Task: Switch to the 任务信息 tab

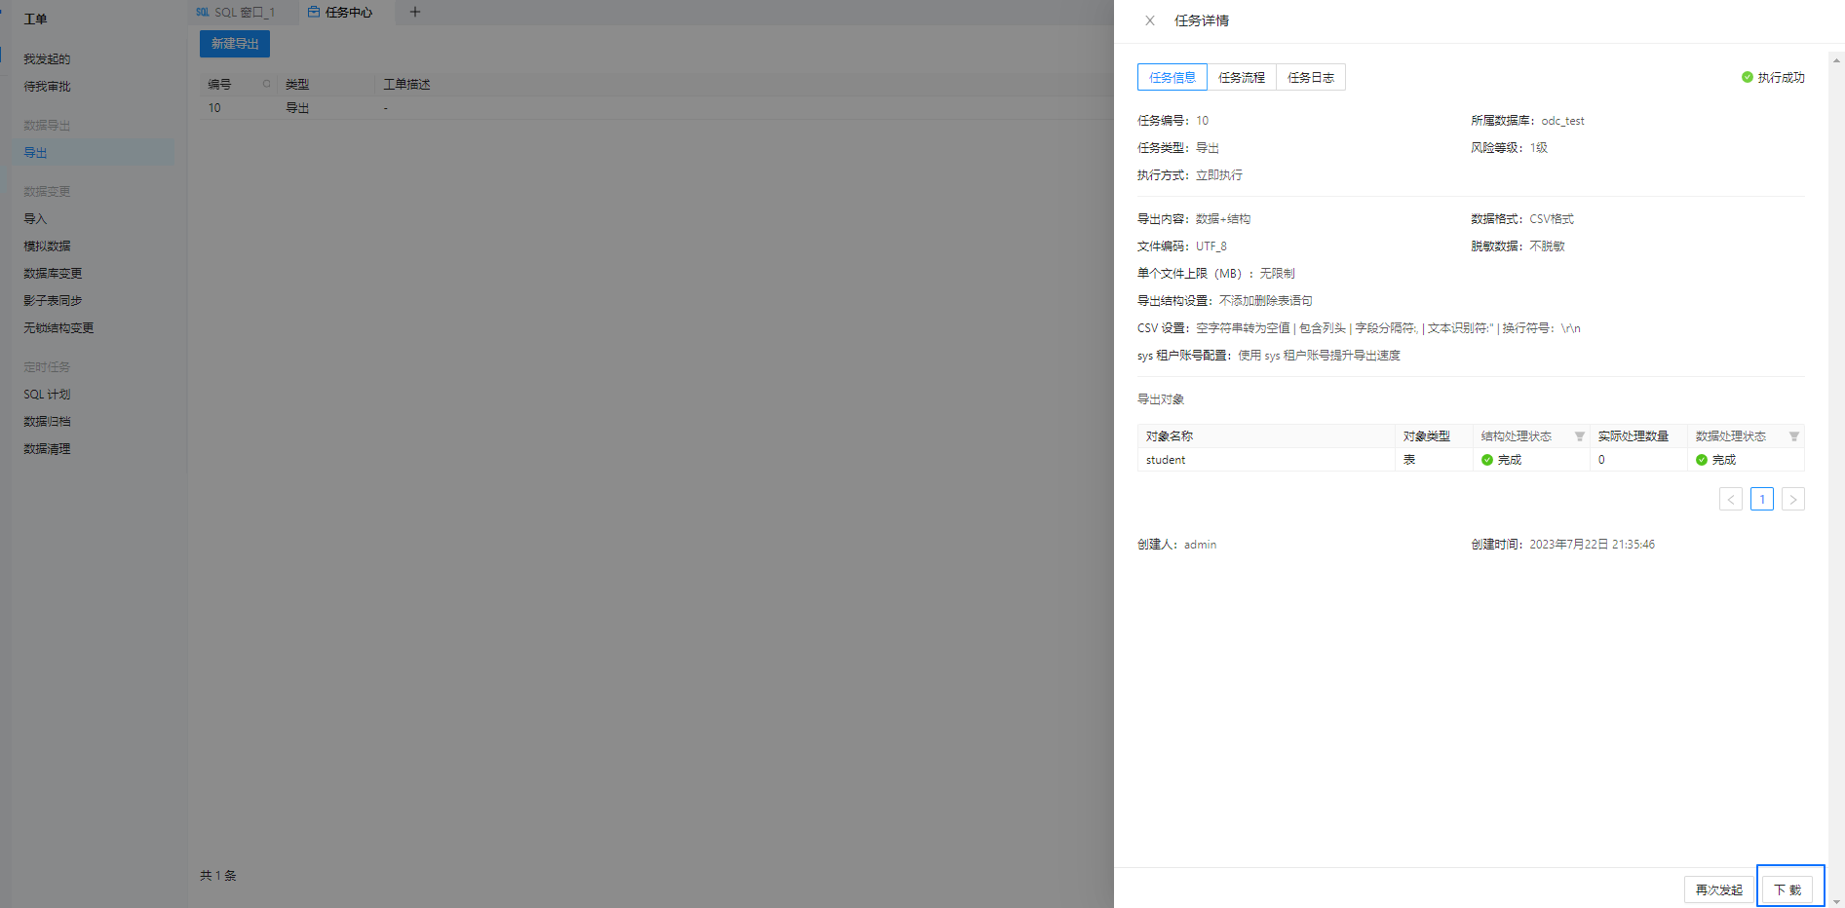Action: [1172, 77]
